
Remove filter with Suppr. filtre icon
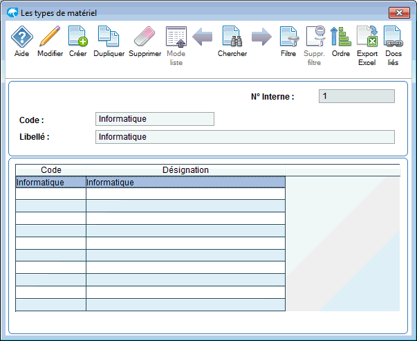coord(315,36)
